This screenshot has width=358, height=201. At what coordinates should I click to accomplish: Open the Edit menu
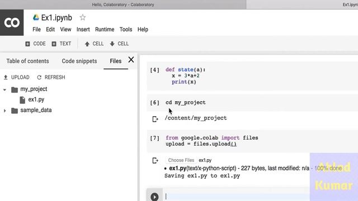(50, 30)
